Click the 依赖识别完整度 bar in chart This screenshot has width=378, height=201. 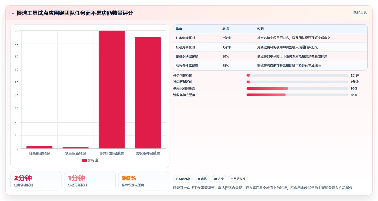[112, 90]
